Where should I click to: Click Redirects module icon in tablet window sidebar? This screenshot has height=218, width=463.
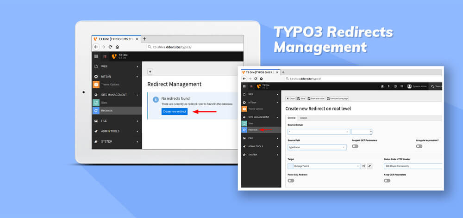[x=96, y=111]
